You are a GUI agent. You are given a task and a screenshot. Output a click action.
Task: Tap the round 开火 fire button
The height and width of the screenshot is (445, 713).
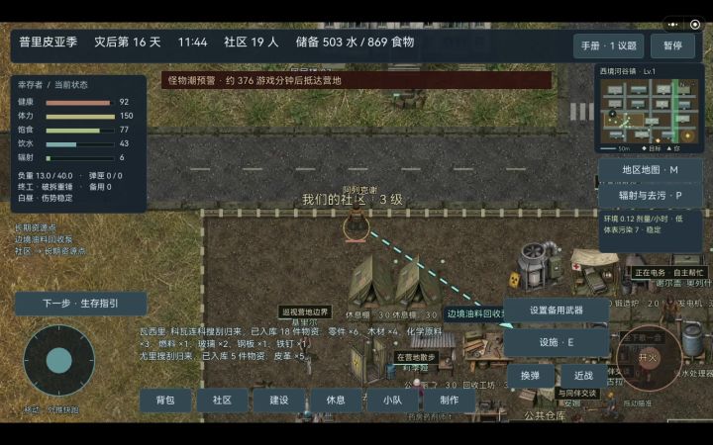[x=649, y=358]
